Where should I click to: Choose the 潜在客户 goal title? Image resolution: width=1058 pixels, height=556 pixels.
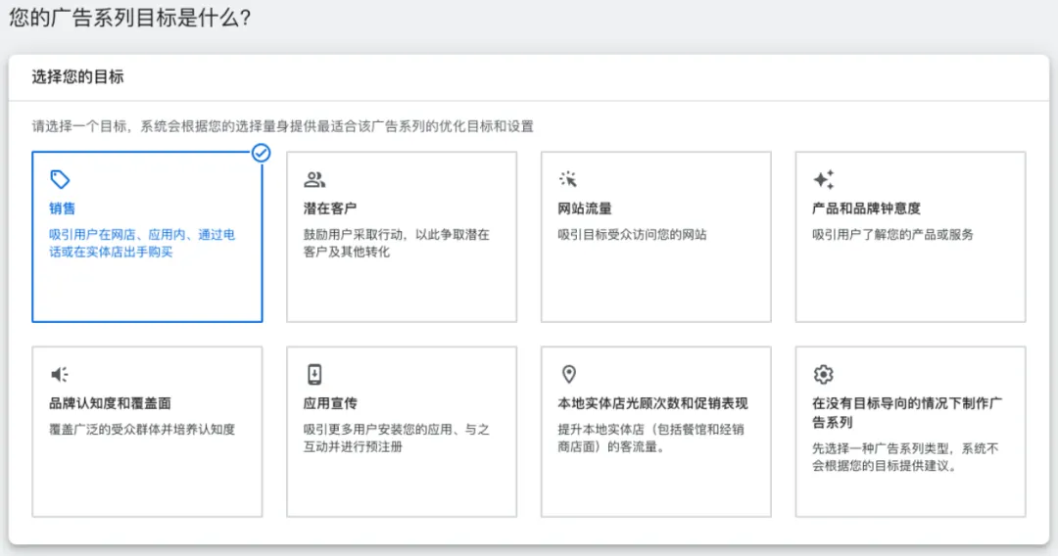tap(330, 208)
